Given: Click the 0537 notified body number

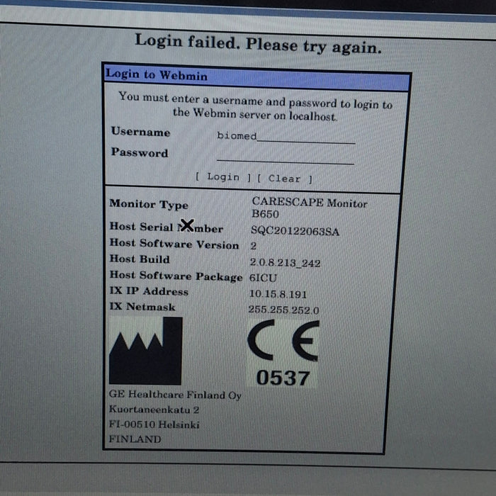Looking at the screenshot, I should click(283, 378).
